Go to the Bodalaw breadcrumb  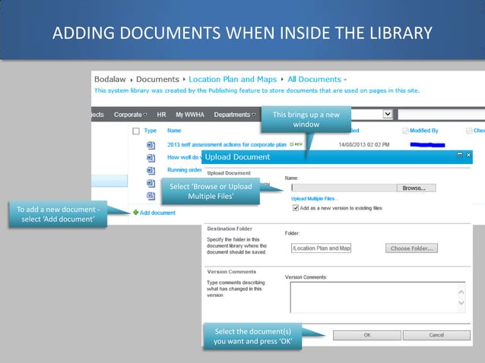tap(109, 80)
